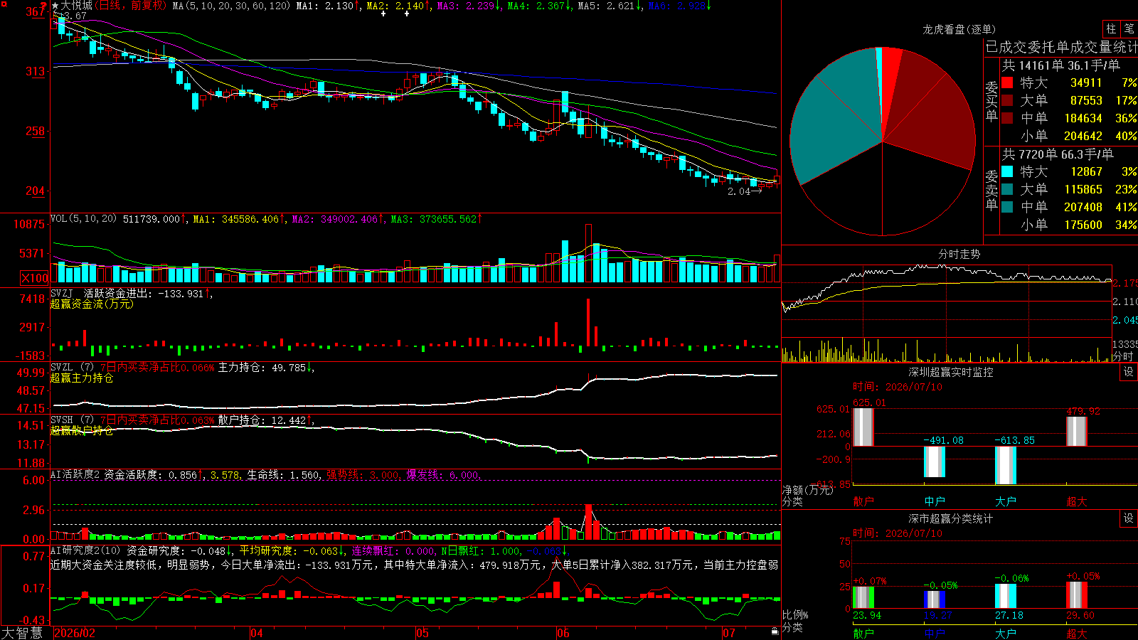The image size is (1138, 640).
Task: Select 大单 buy order dark red swatch
Action: click(1007, 100)
